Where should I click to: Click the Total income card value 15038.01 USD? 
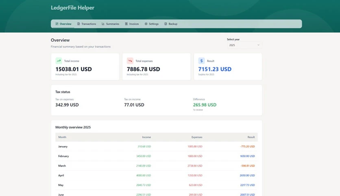coord(74,69)
